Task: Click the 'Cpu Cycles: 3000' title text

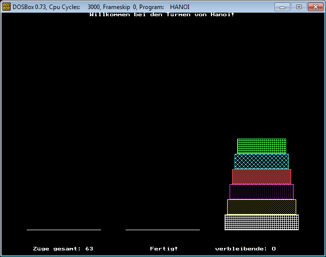Action: pos(74,7)
